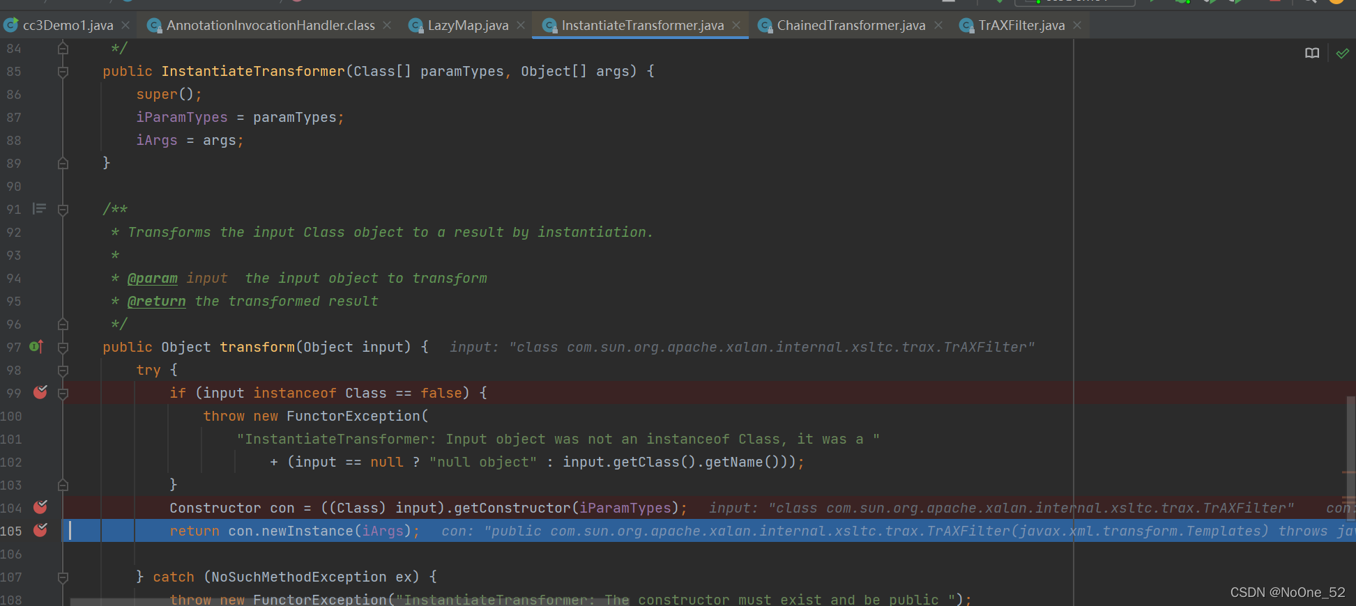
Task: Click line number 90 in the gutter
Action: coord(14,186)
